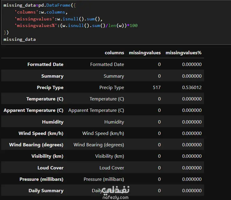The height and width of the screenshot is (200, 231).
Task: Select the bold 'Visibility (km)' index label
Action: [x=47, y=156]
